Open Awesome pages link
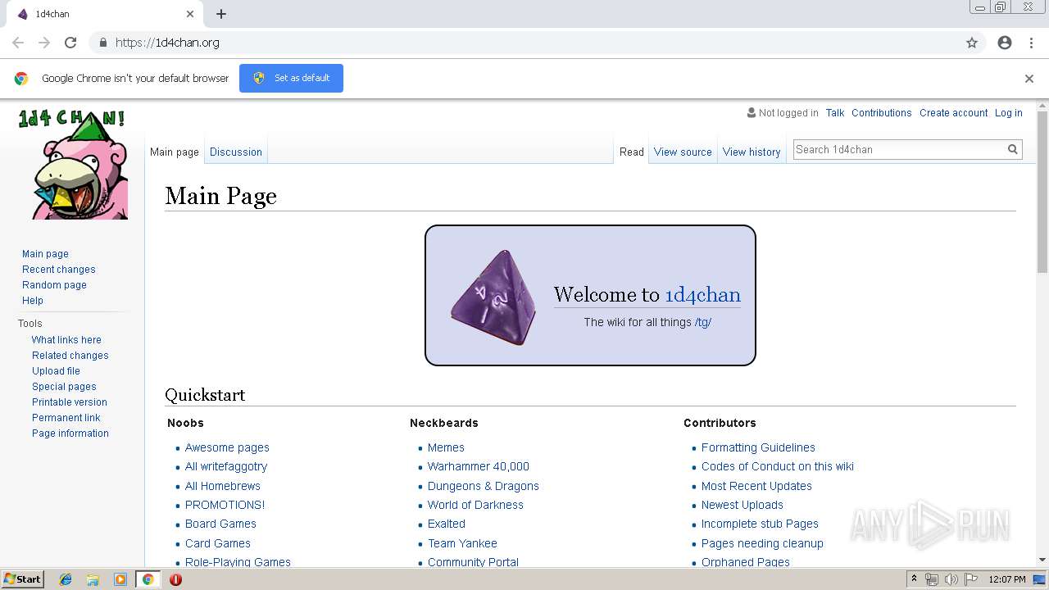 [x=227, y=447]
